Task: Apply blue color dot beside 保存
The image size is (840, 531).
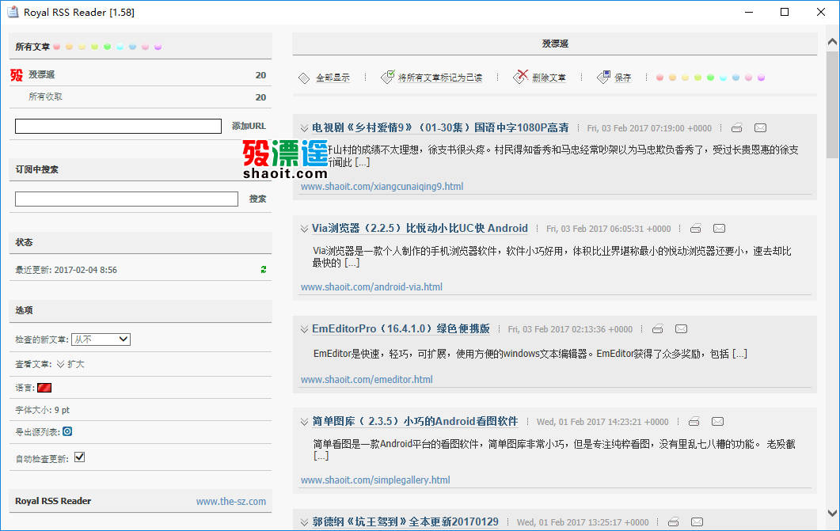Action: pos(736,78)
